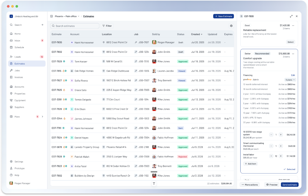
Task: Open Estimates in sidebar
Action: (27, 64)
